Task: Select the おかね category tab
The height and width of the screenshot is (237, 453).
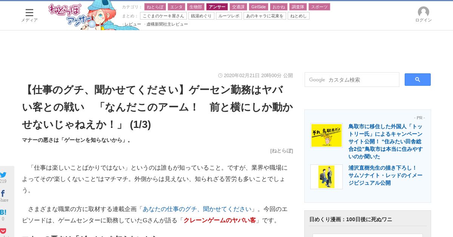Action: click(x=279, y=7)
